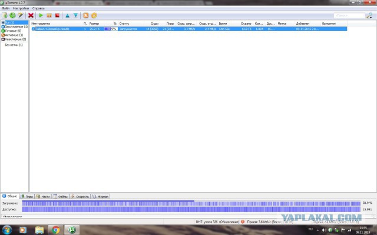377x235 pixels.
Task: Move the torrent down the queue with the down arrow
Action: [x=76, y=15]
